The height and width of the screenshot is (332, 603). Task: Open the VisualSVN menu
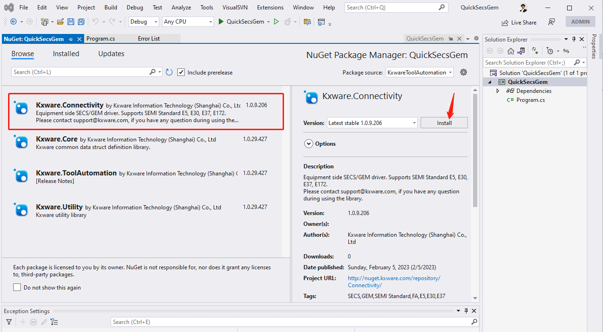(x=235, y=8)
